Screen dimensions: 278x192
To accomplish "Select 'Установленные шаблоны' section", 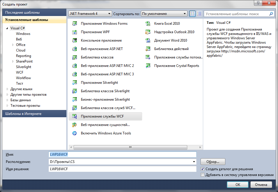I will tap(34, 20).
